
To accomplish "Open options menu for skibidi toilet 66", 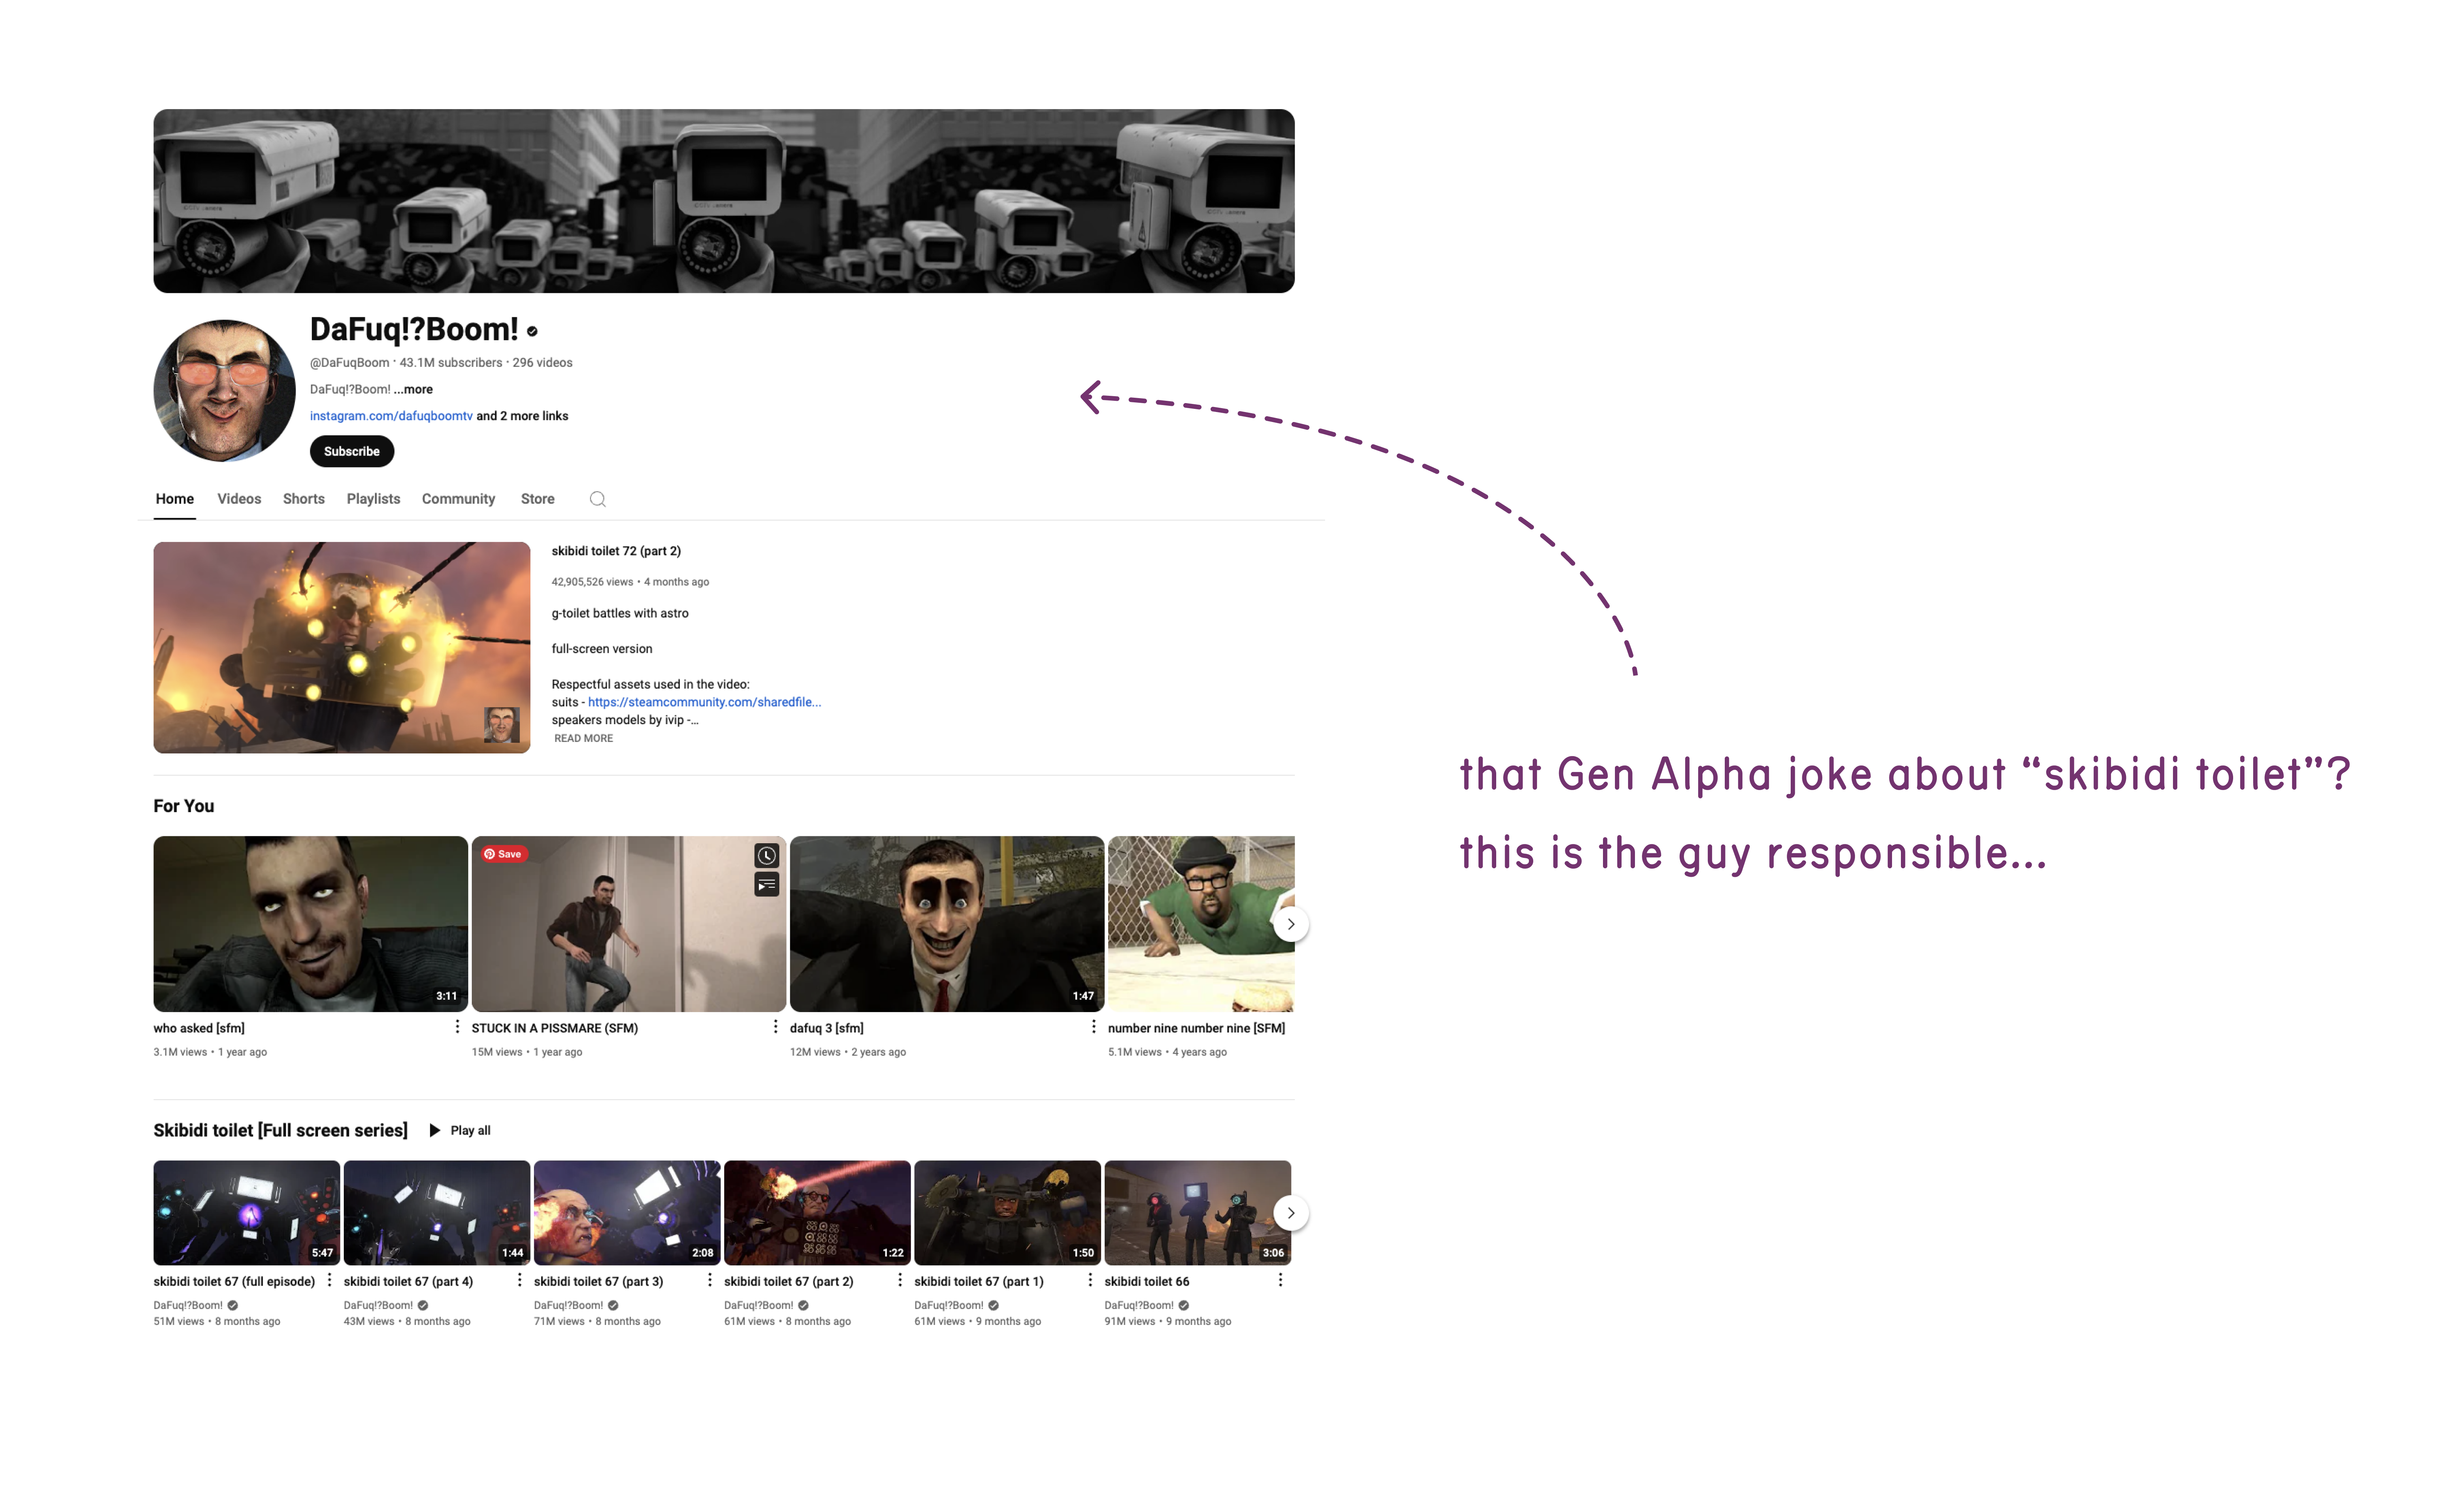I will 1280,1280.
